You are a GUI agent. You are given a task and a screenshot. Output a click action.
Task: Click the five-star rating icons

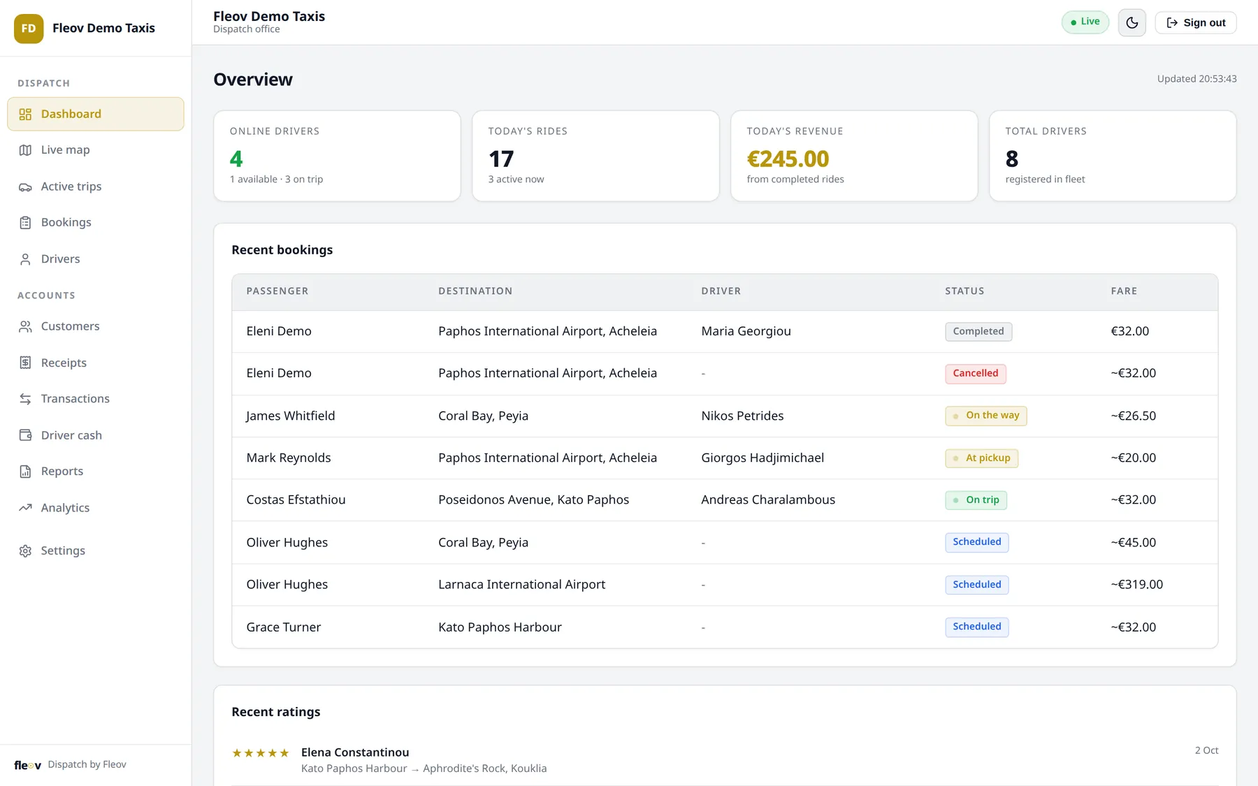260,753
